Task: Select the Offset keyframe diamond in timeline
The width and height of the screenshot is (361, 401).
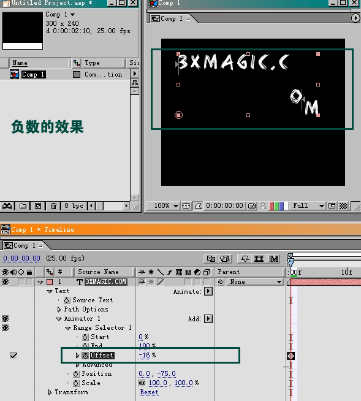Action: pyautogui.click(x=291, y=356)
